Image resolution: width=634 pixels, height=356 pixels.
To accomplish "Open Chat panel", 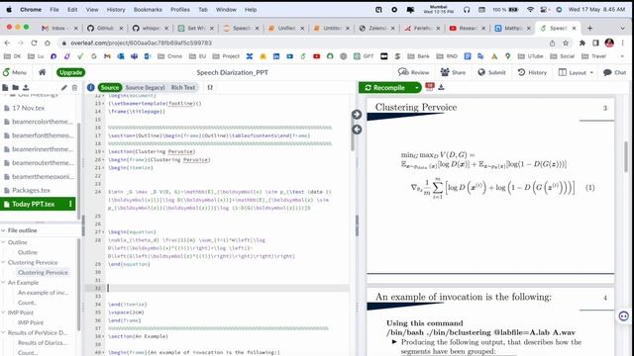I will [x=614, y=72].
